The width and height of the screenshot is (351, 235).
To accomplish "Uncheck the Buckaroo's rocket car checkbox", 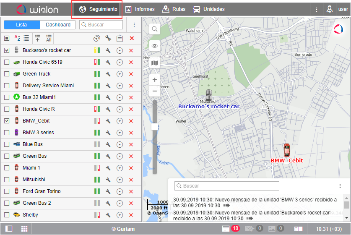I will 7,50.
